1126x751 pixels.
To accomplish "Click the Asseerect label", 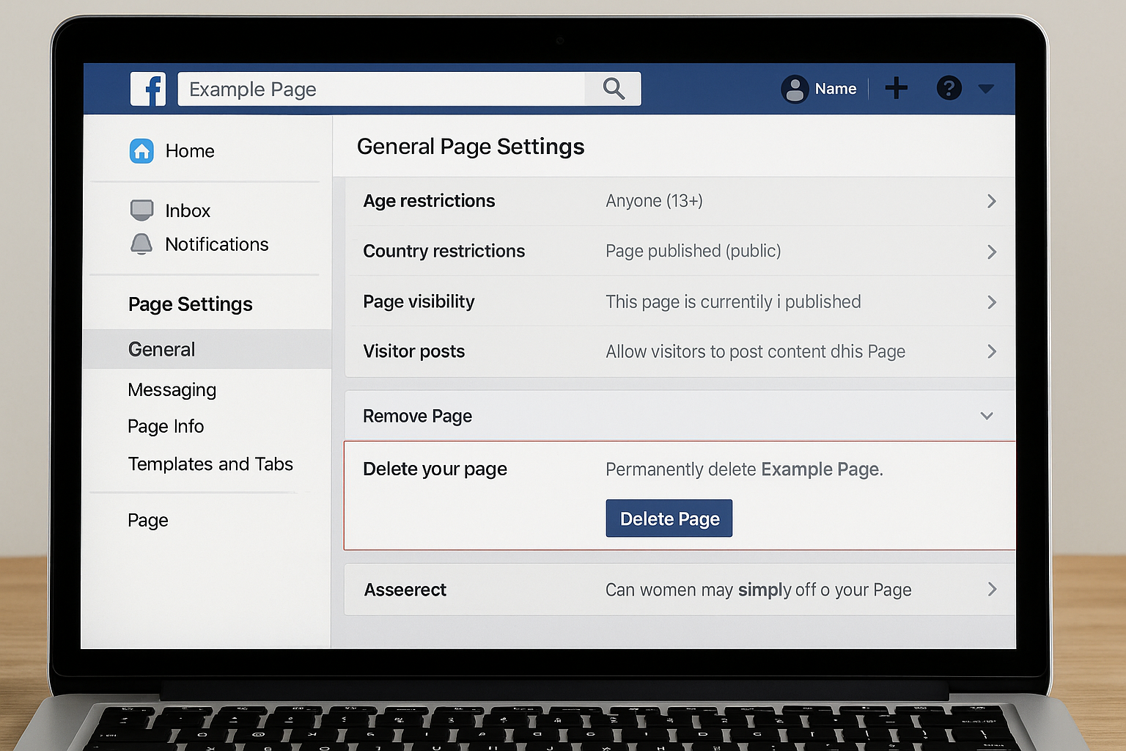I will [405, 590].
